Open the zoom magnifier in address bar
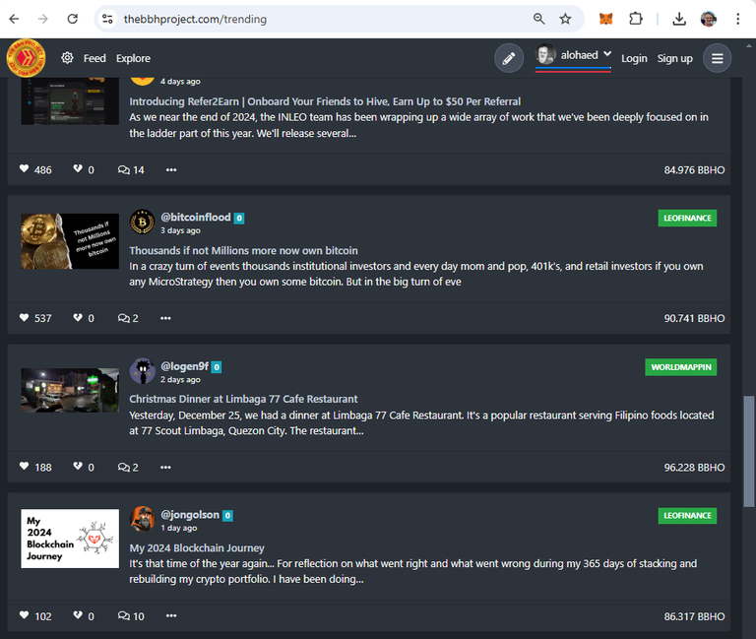This screenshot has height=639, width=756. pyautogui.click(x=539, y=19)
